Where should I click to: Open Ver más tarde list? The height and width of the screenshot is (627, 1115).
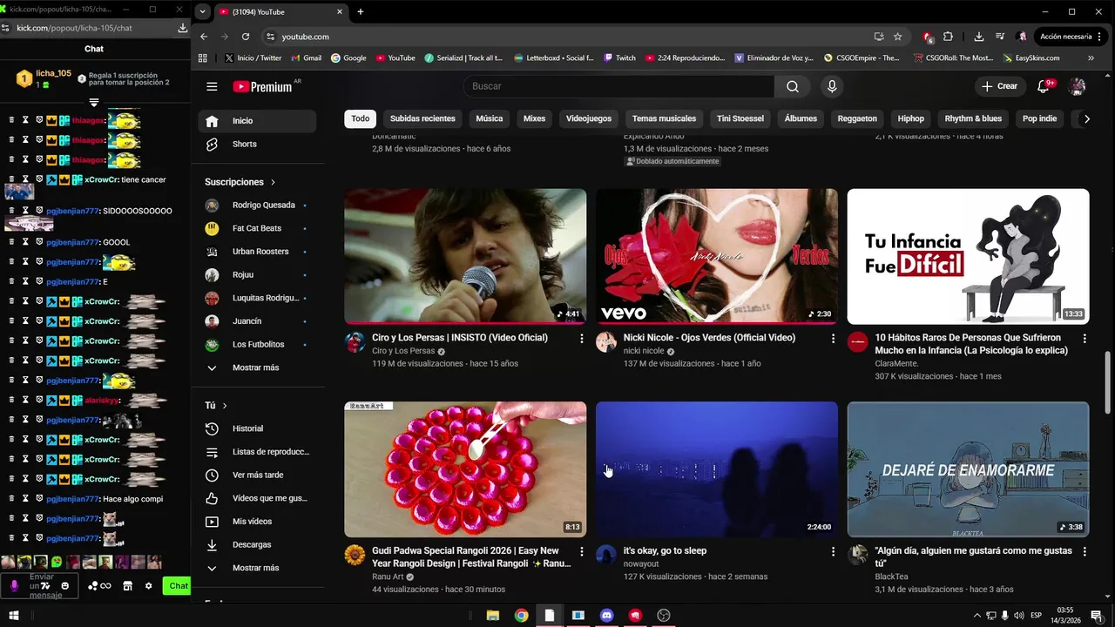pos(258,475)
